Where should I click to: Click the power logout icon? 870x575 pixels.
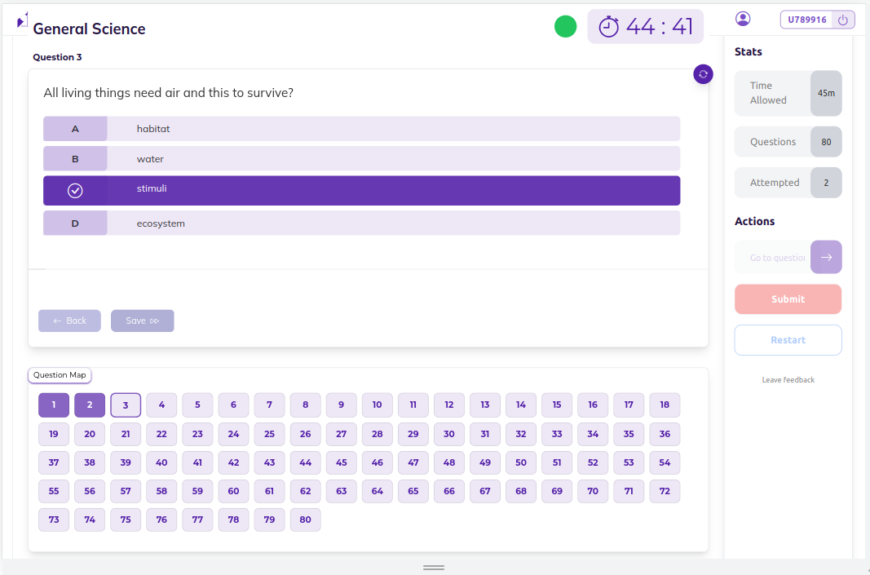click(x=843, y=20)
